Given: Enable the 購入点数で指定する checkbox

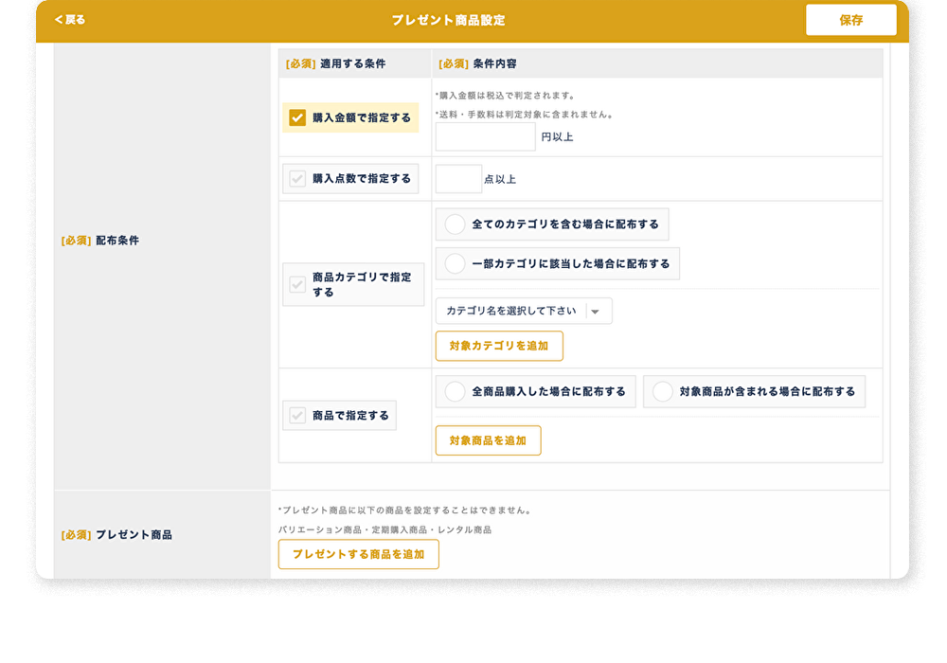Looking at the screenshot, I should coord(297,178).
